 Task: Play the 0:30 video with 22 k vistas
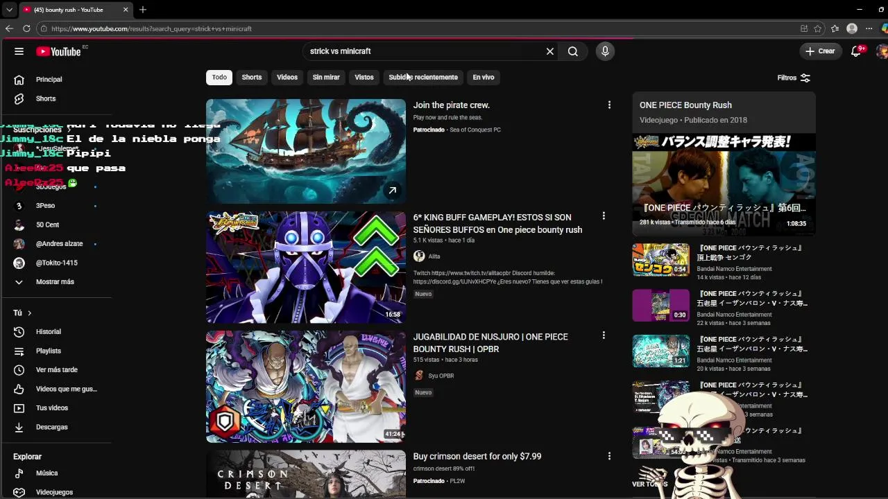(661, 306)
